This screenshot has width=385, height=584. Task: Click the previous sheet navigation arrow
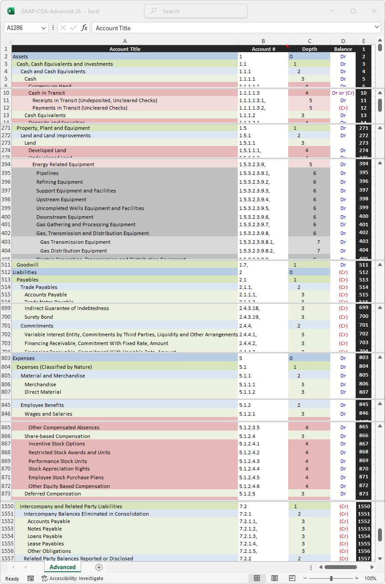[13, 567]
